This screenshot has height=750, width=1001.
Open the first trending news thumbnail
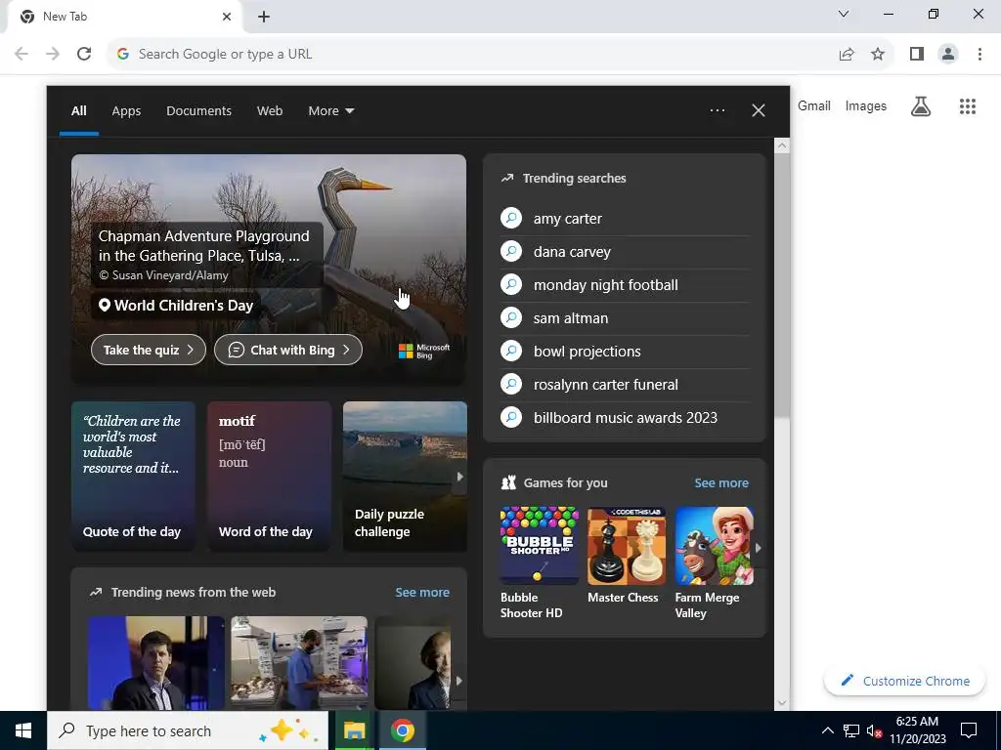pyautogui.click(x=155, y=663)
